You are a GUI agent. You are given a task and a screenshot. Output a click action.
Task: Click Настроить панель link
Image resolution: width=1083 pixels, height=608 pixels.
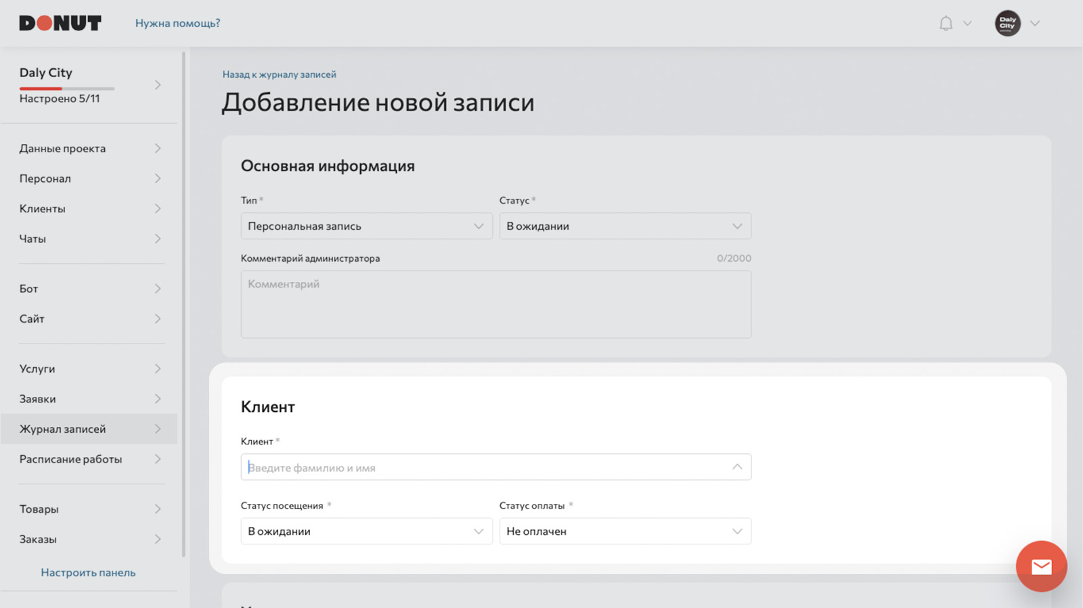(88, 572)
